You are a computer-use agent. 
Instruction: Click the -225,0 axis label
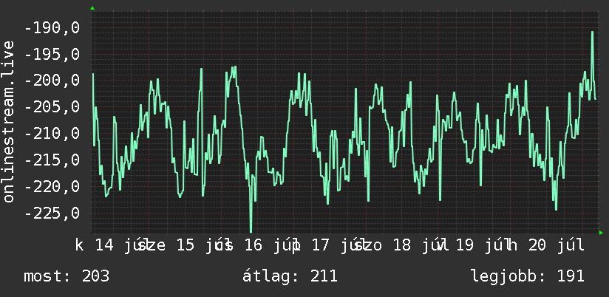(52, 213)
